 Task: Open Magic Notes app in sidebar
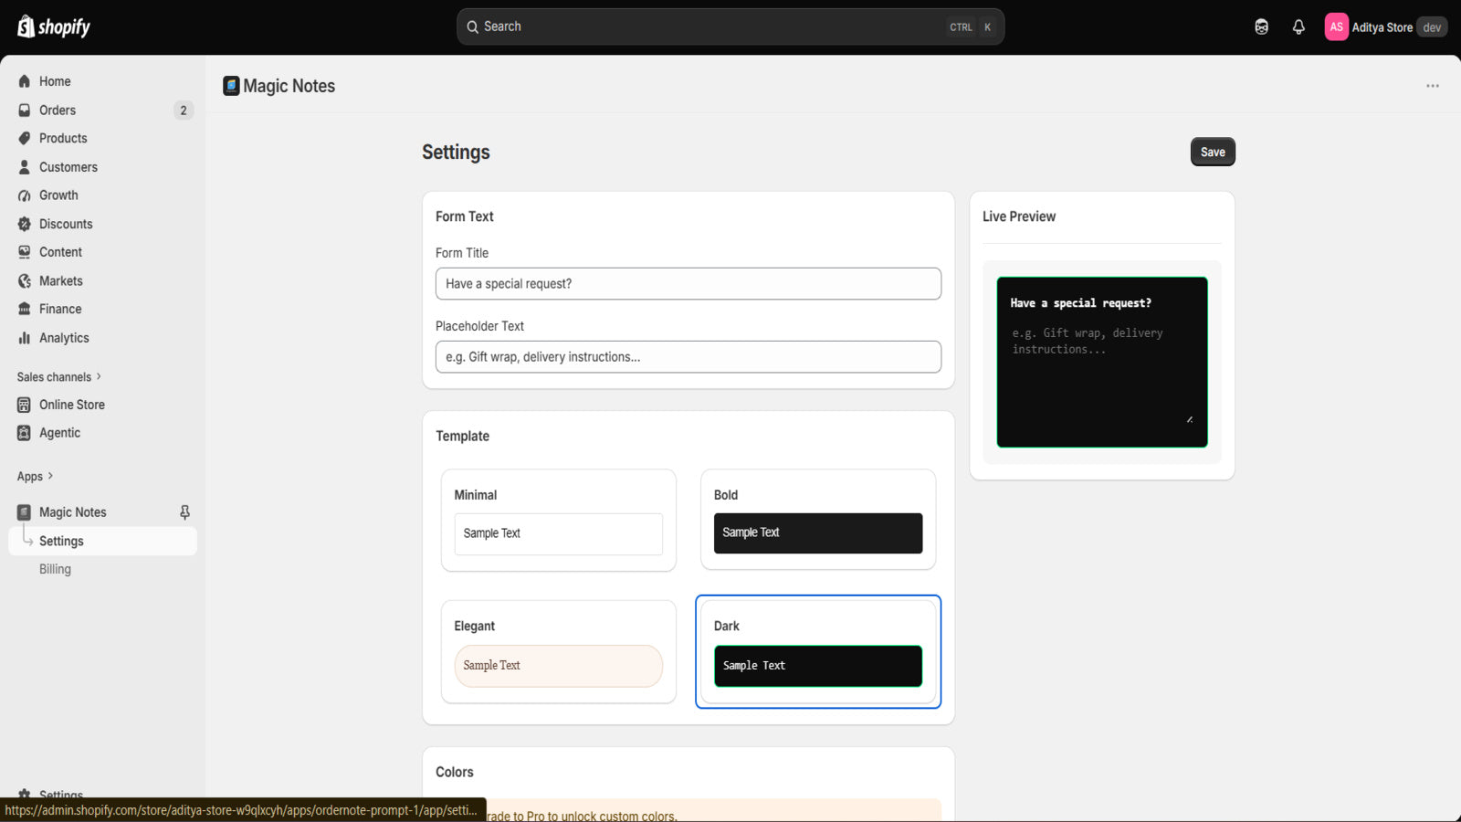pos(73,512)
